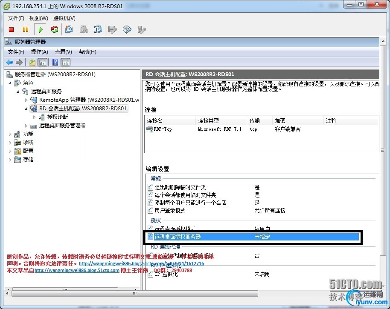Select the 用户登录模式 setting
This screenshot has width=390, height=309.
coord(170,210)
